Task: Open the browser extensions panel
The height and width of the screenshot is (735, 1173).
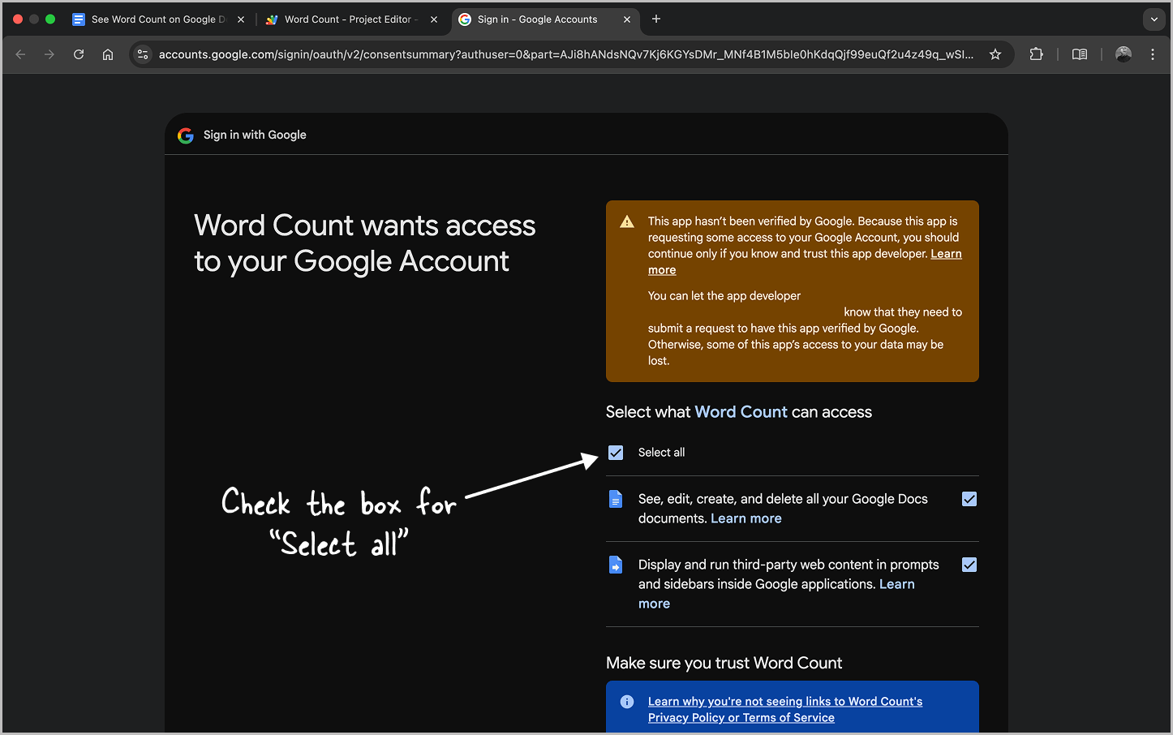Action: coord(1037,54)
